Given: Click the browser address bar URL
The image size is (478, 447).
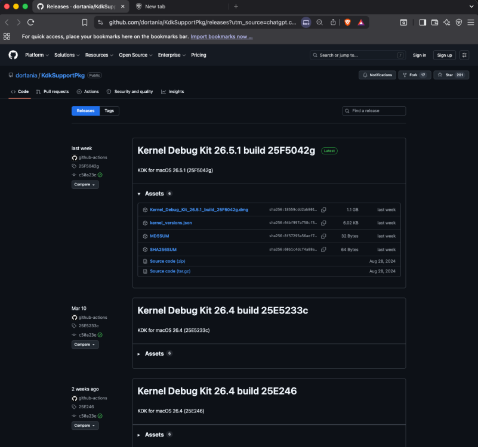Looking at the screenshot, I should click(202, 22).
